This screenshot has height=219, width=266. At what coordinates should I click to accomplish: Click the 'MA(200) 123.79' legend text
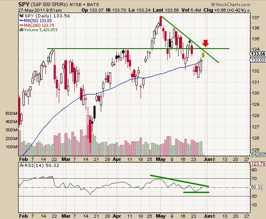[39, 25]
